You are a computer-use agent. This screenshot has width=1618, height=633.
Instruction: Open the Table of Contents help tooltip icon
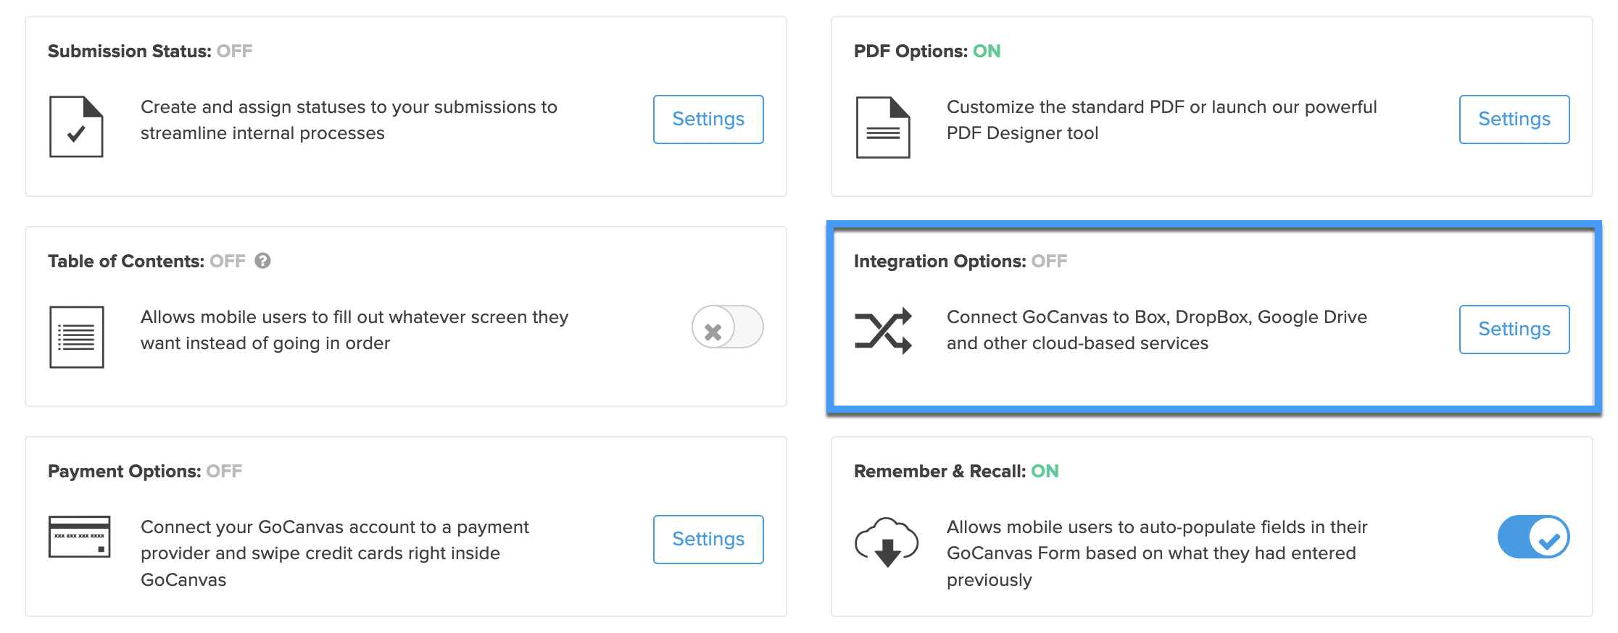coord(262,261)
